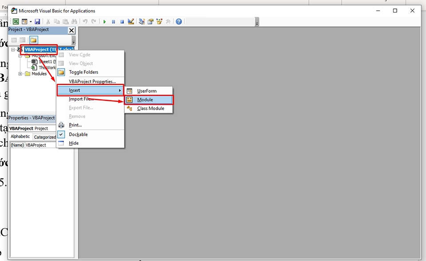The image size is (426, 261).
Task: Select the Modules folder label
Action: point(39,74)
